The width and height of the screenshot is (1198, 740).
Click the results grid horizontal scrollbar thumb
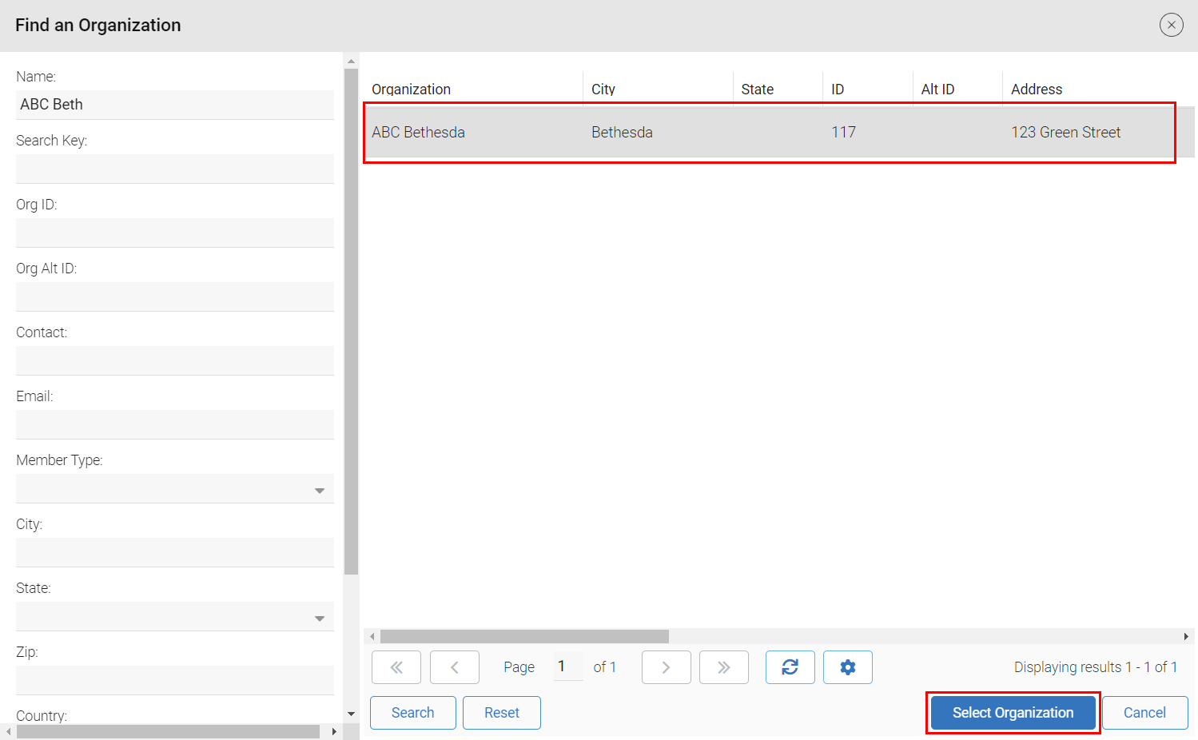coord(524,636)
